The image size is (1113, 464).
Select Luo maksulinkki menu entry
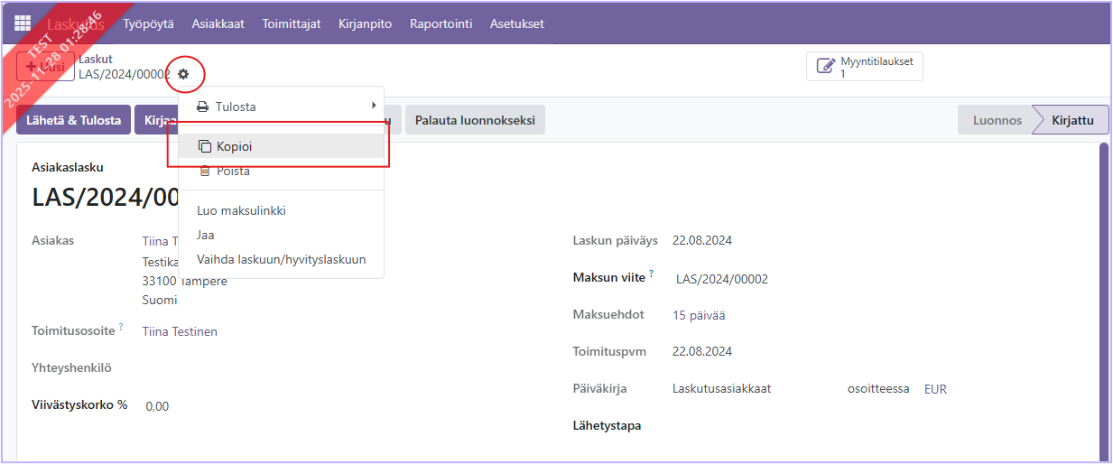tap(241, 210)
